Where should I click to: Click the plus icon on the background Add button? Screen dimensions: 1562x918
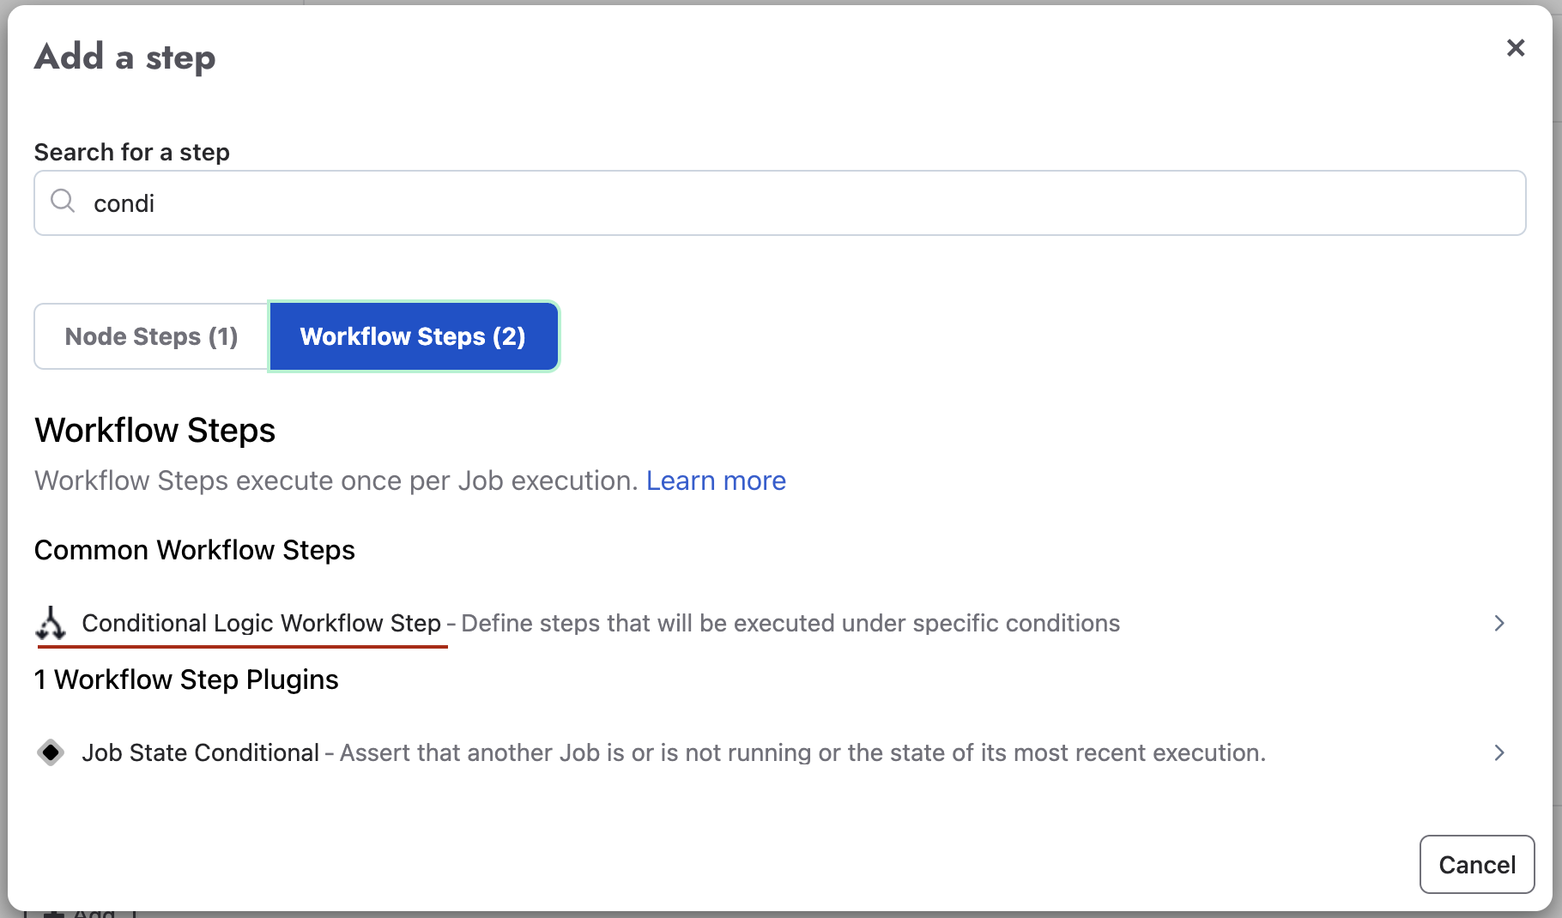53,912
